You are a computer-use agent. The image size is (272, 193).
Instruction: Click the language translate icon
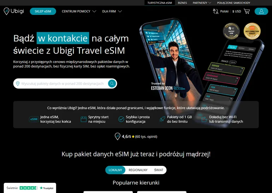[215, 11]
